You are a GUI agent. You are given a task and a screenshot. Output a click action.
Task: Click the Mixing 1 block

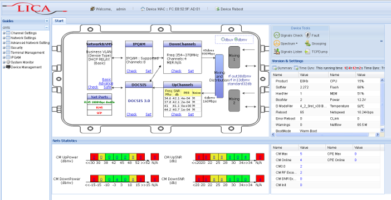point(234,57)
